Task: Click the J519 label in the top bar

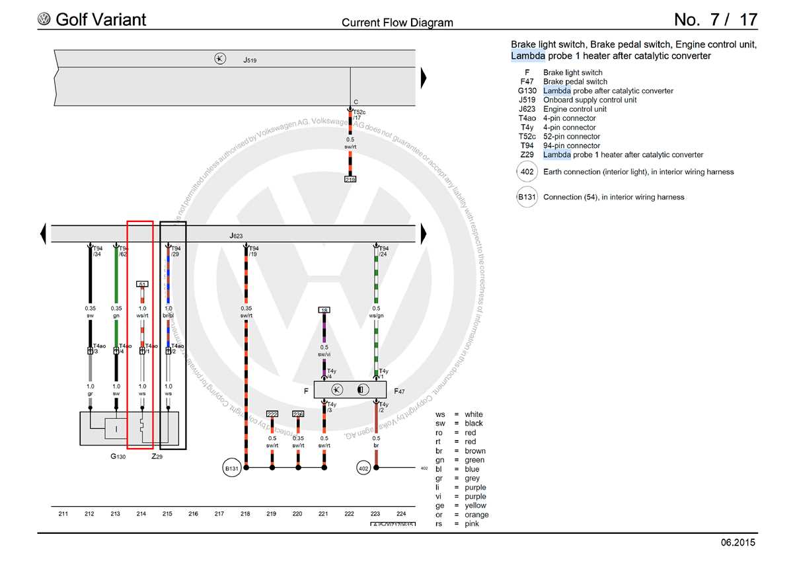Action: [x=249, y=59]
